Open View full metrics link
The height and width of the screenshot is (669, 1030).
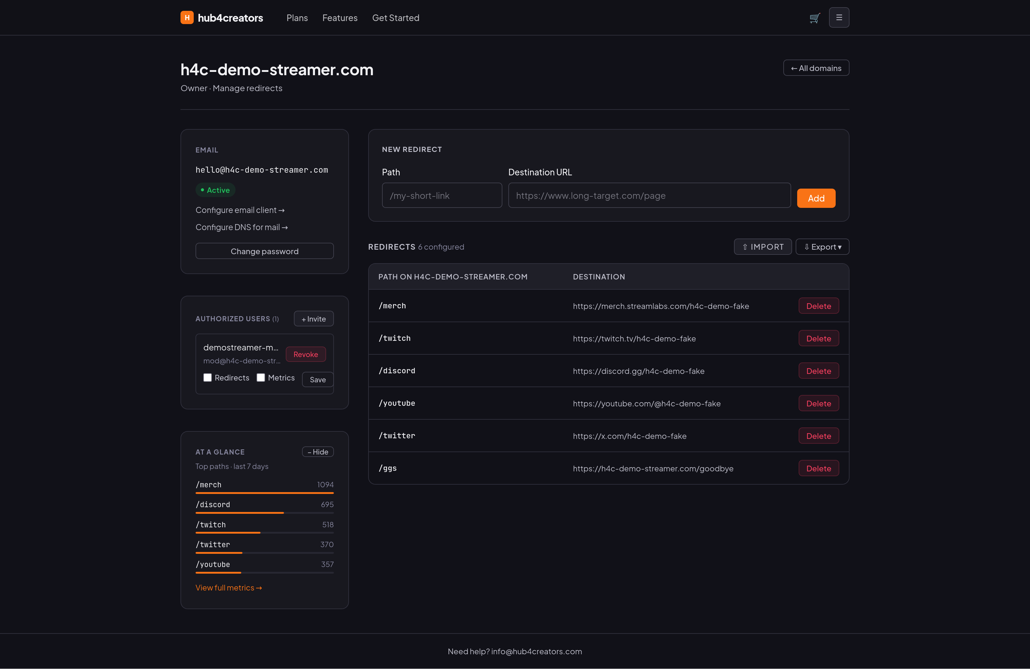[229, 588]
